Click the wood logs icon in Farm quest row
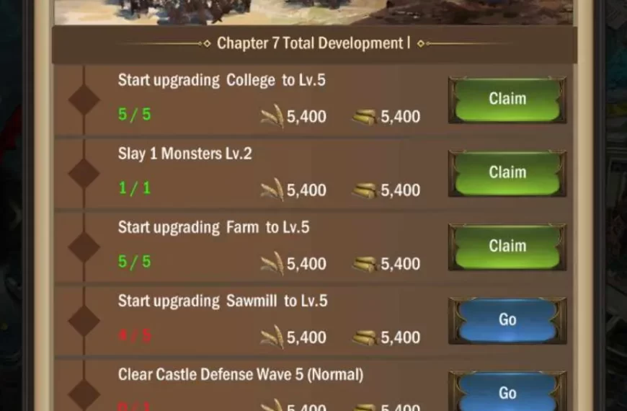627x411 pixels. 364,265
